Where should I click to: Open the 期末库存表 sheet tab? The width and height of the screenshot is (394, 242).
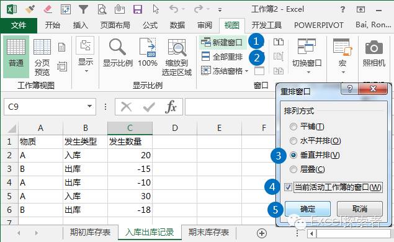pyautogui.click(x=209, y=233)
